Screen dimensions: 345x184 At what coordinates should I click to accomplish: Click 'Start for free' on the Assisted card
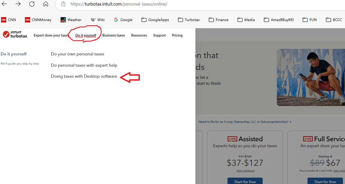click(x=245, y=181)
